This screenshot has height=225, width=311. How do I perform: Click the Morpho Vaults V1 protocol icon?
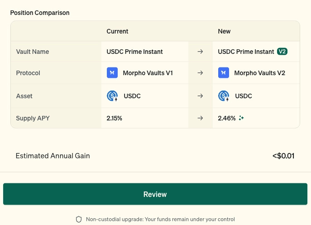coord(112,73)
